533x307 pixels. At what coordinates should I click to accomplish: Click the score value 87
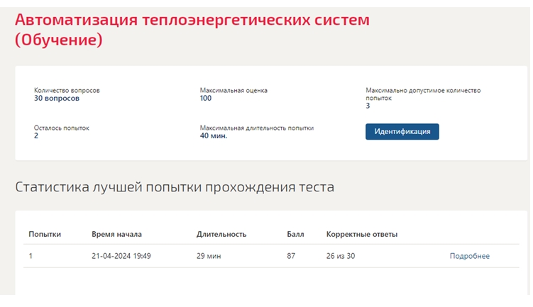click(x=291, y=256)
